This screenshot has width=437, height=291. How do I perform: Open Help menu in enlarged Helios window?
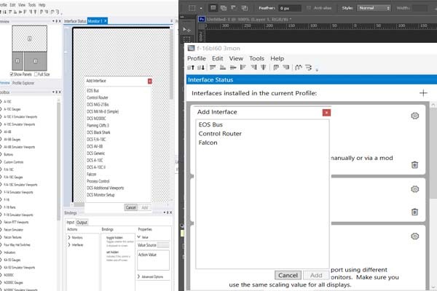coord(277,58)
